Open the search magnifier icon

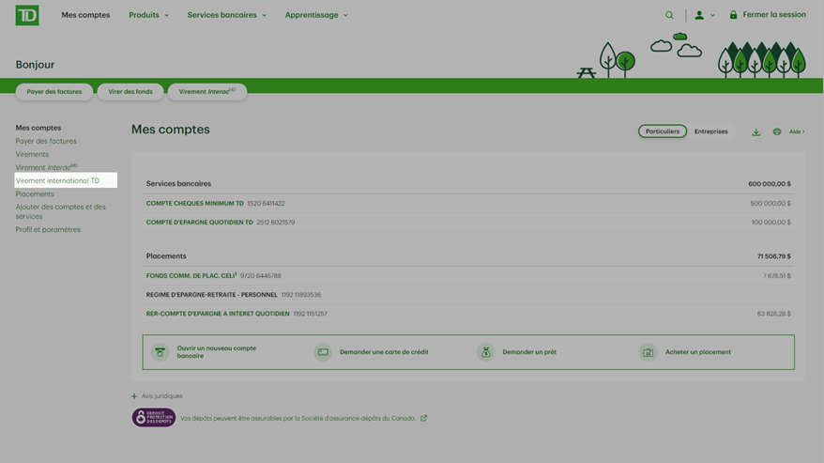click(x=669, y=15)
